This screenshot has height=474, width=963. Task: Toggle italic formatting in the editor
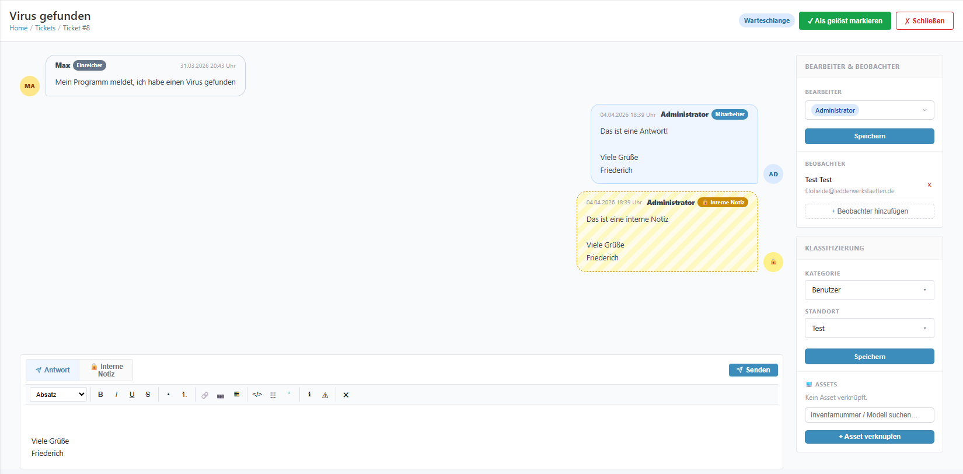(x=116, y=395)
